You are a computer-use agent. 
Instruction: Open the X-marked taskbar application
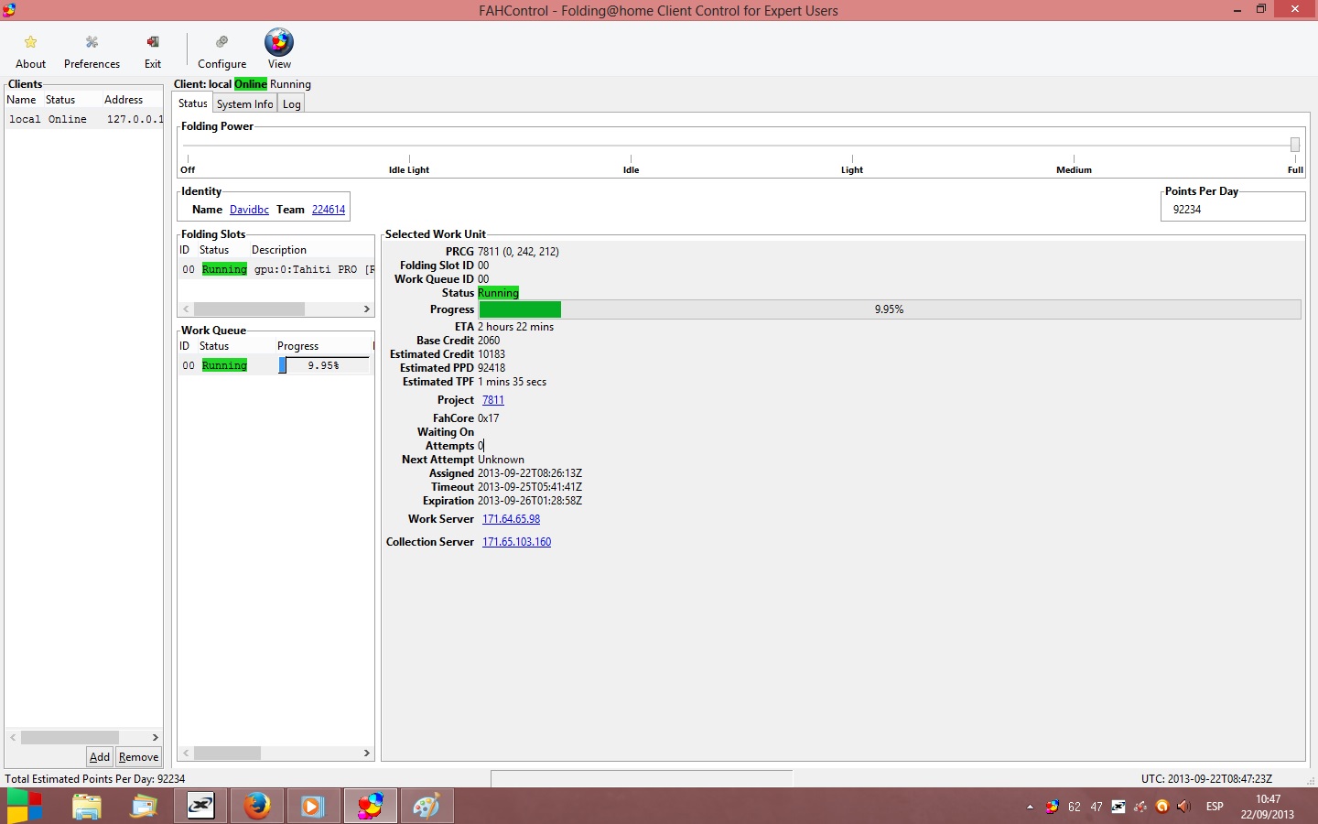click(200, 807)
